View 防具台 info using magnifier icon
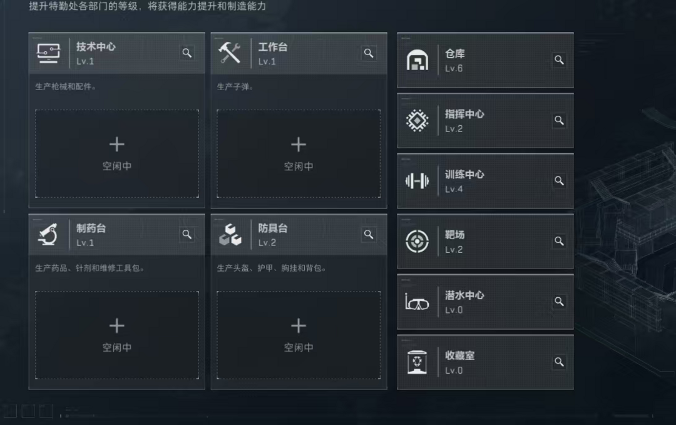 point(369,235)
